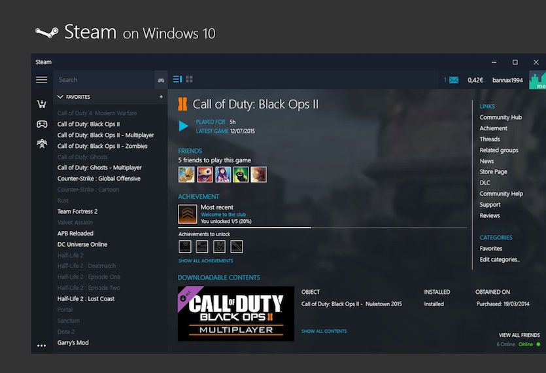Select APB Reloaded in list
Image resolution: width=546 pixels, height=373 pixels.
[75, 234]
